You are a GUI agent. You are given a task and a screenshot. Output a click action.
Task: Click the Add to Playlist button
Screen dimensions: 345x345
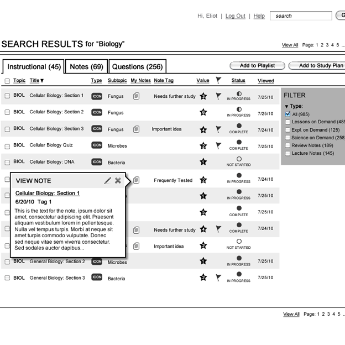257,66
